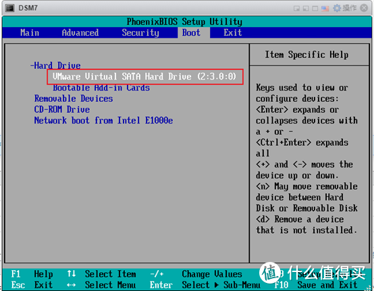Click the Boot tab
This screenshot has height=291, width=374.
click(x=191, y=32)
